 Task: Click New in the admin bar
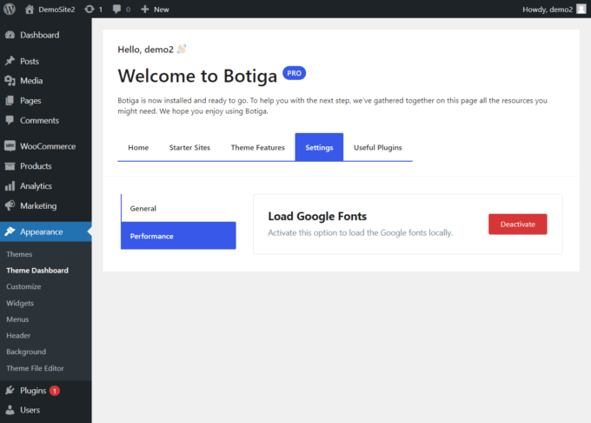click(x=162, y=10)
